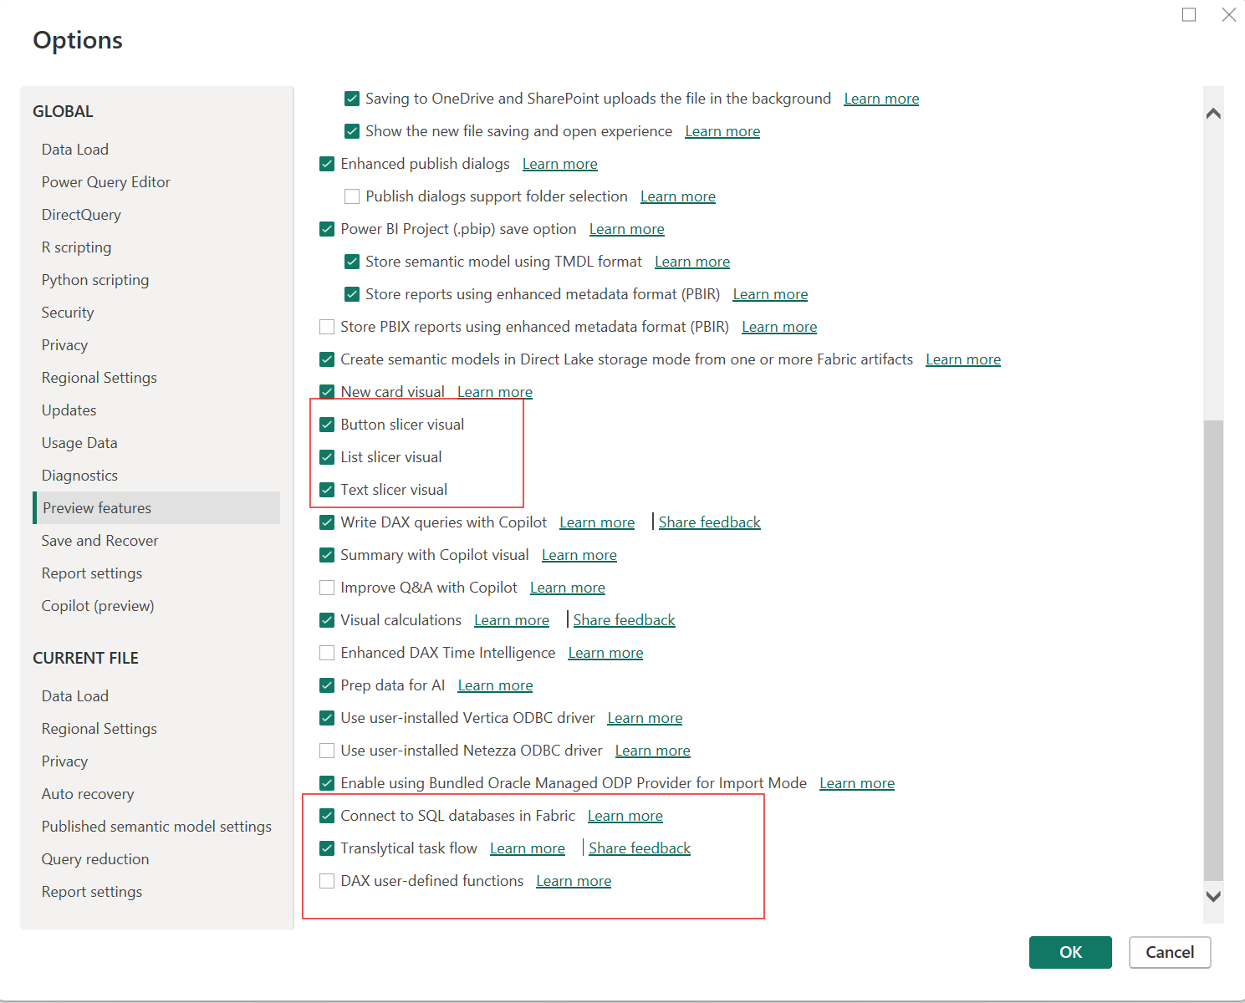Open Learn more for Visual calculations
1245x1003 pixels.
click(x=511, y=619)
